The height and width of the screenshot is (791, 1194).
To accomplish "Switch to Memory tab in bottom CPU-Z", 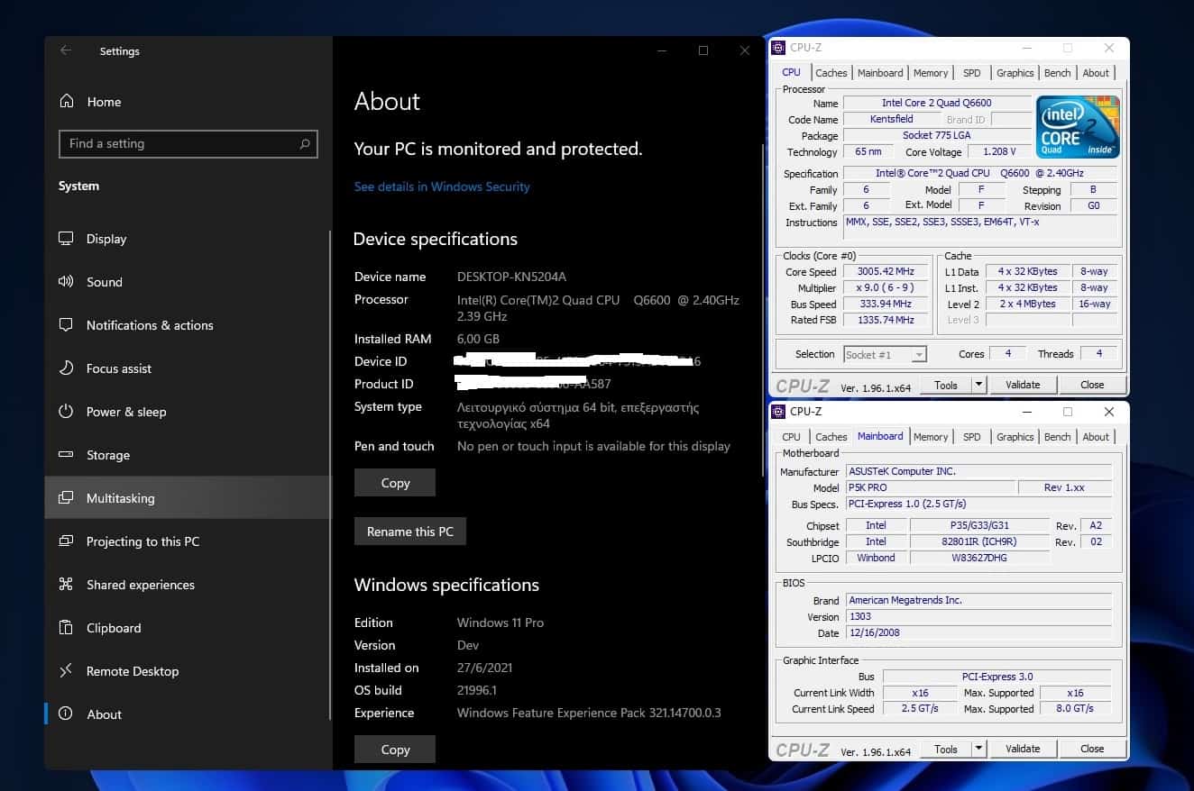I will click(931, 437).
